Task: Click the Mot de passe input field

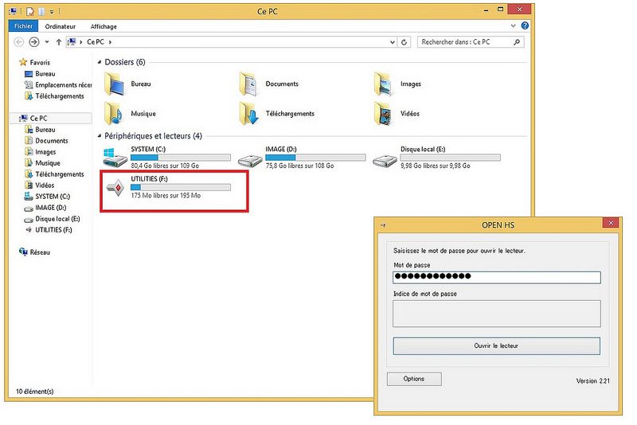Action: 496,277
